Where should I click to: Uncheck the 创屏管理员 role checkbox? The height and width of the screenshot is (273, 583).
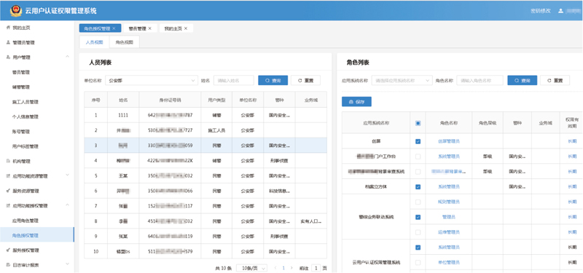pos(418,141)
